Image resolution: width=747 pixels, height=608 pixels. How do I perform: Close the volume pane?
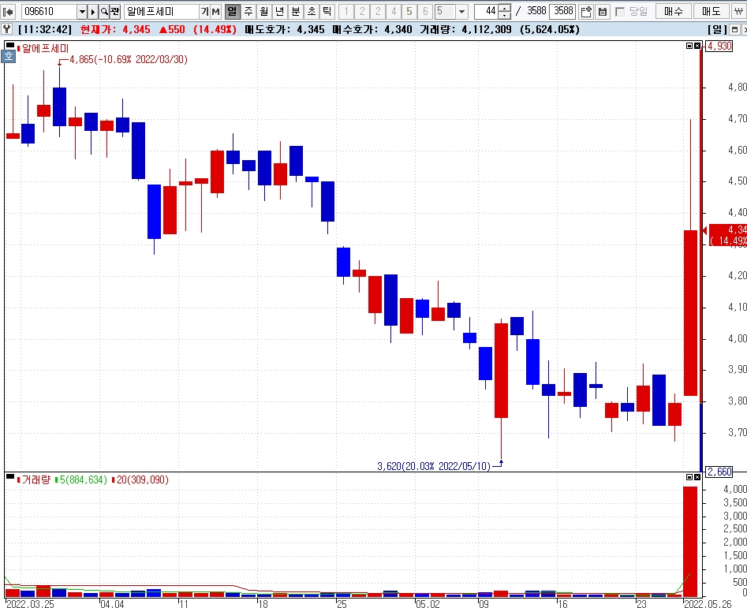coord(697,477)
